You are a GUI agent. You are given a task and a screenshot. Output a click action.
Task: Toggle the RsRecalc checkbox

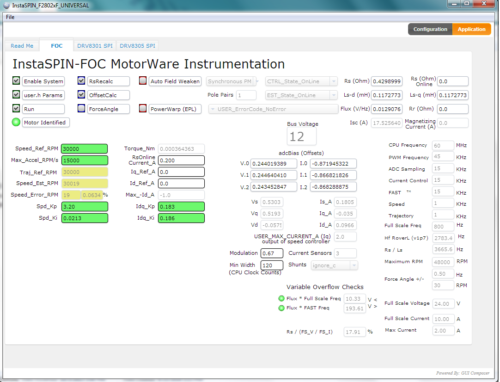81,81
